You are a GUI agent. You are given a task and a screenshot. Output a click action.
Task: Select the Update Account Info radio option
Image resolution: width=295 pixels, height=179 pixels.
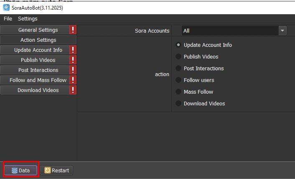[179, 45]
